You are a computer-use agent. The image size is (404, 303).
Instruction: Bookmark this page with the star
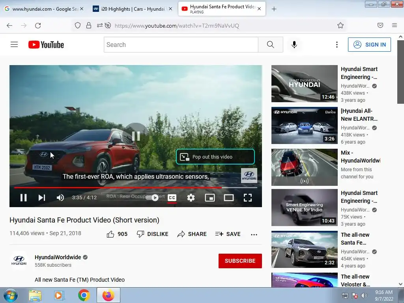[340, 25]
